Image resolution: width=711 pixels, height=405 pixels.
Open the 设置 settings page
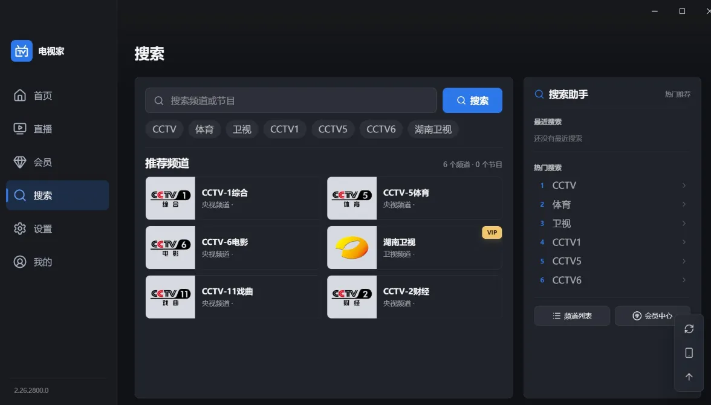[x=57, y=228]
